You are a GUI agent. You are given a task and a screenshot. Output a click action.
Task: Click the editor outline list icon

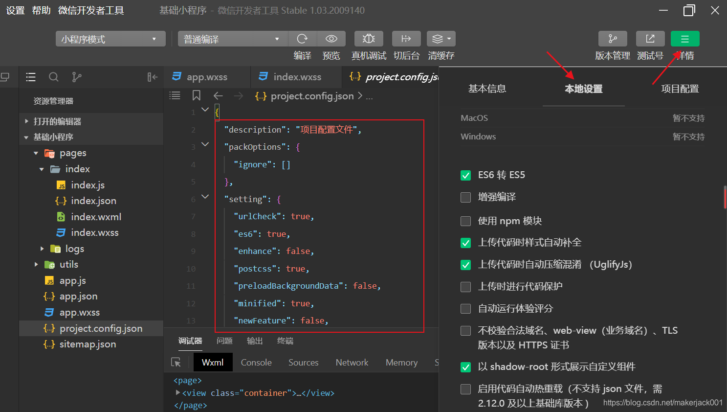[175, 95]
